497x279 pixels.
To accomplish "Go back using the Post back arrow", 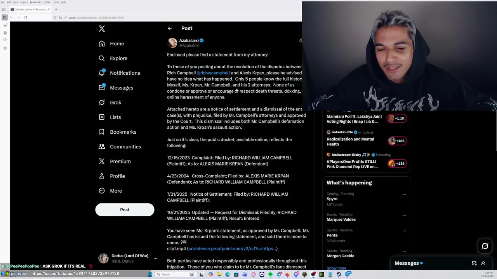I will pos(170,28).
